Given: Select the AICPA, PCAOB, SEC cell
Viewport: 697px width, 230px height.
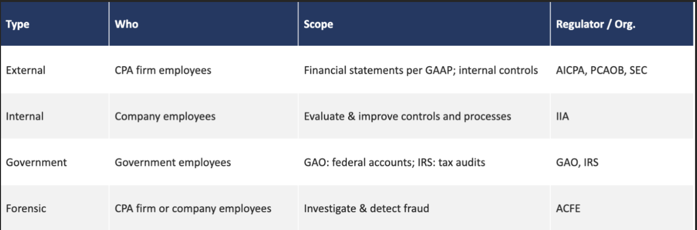Looking at the screenshot, I should coord(601,71).
